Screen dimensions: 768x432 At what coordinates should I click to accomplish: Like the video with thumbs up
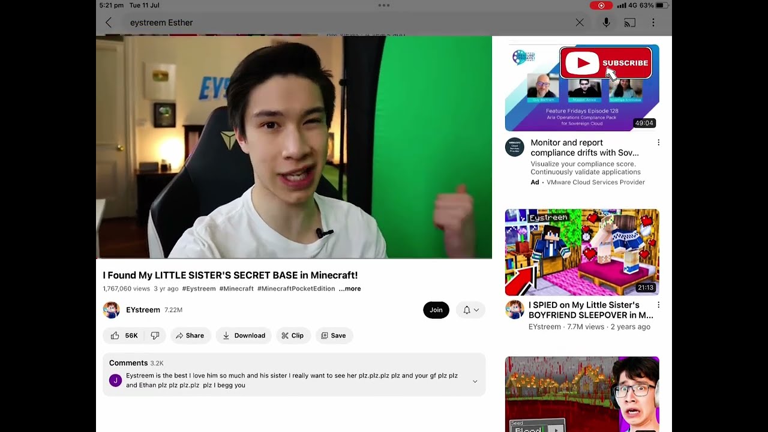[x=125, y=335]
